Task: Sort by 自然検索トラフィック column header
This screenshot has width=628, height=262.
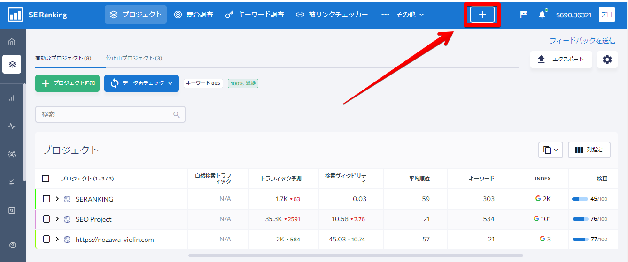Action: coord(213,179)
